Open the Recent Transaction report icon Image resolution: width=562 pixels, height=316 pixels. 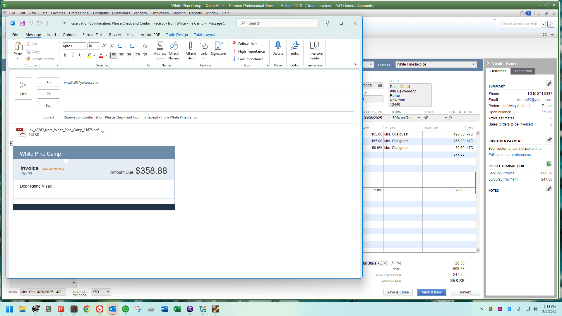pyautogui.click(x=549, y=164)
